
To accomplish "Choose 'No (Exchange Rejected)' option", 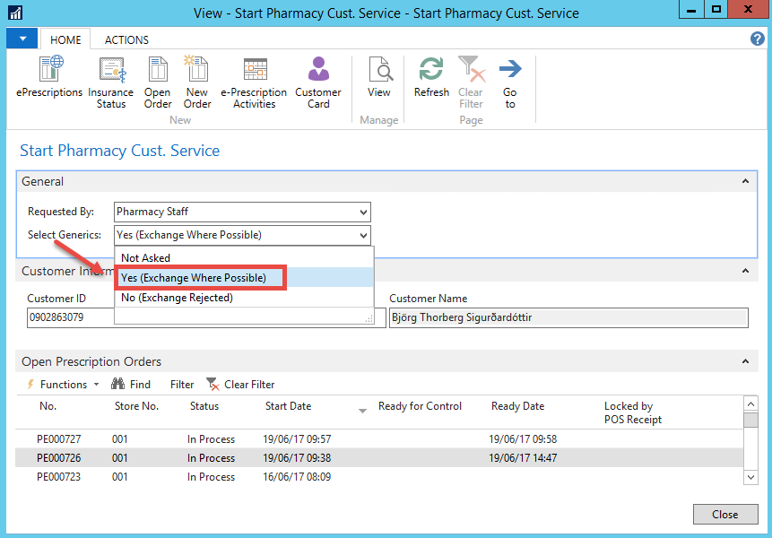I will [x=177, y=298].
